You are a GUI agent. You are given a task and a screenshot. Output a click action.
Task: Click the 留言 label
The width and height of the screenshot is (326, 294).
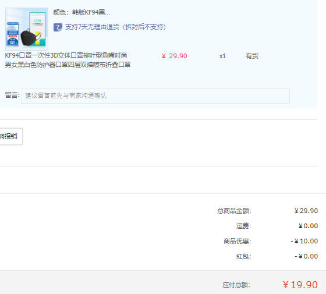pyautogui.click(x=12, y=95)
